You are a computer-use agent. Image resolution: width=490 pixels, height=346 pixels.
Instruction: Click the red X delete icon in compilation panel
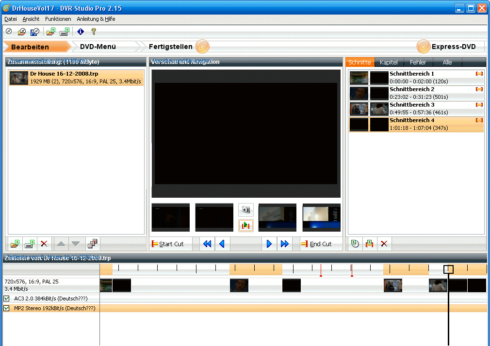pos(44,244)
